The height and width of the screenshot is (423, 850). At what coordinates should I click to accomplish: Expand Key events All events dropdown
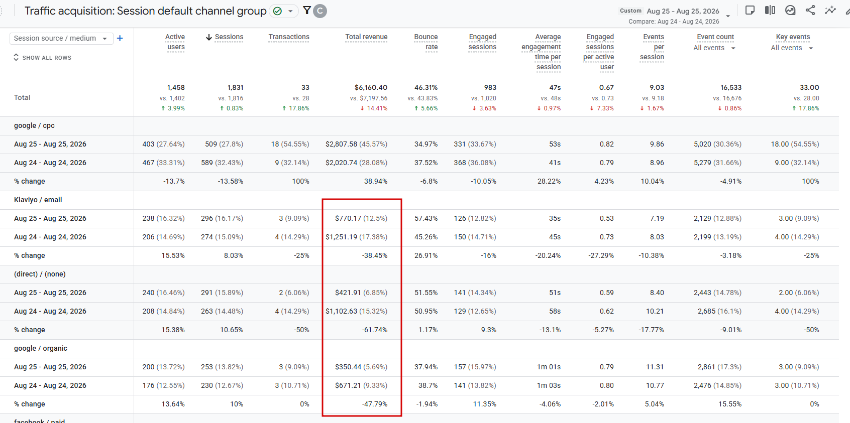click(792, 48)
